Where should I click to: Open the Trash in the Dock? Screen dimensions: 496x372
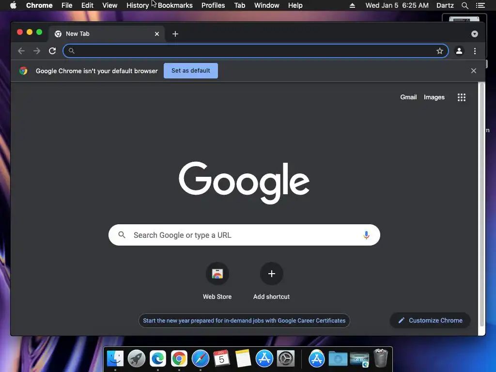pos(381,358)
